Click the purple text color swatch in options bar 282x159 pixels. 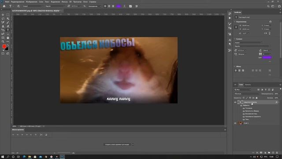119,6
